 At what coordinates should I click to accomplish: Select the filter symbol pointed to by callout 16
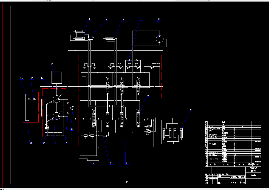click(29, 99)
